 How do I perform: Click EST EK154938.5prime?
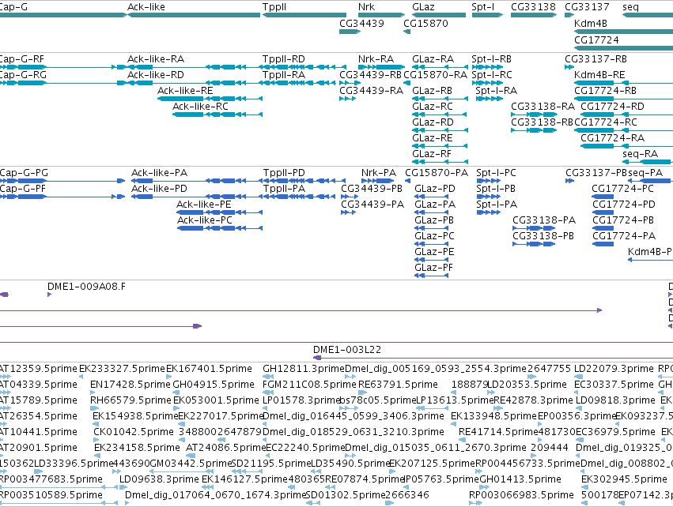135,416
